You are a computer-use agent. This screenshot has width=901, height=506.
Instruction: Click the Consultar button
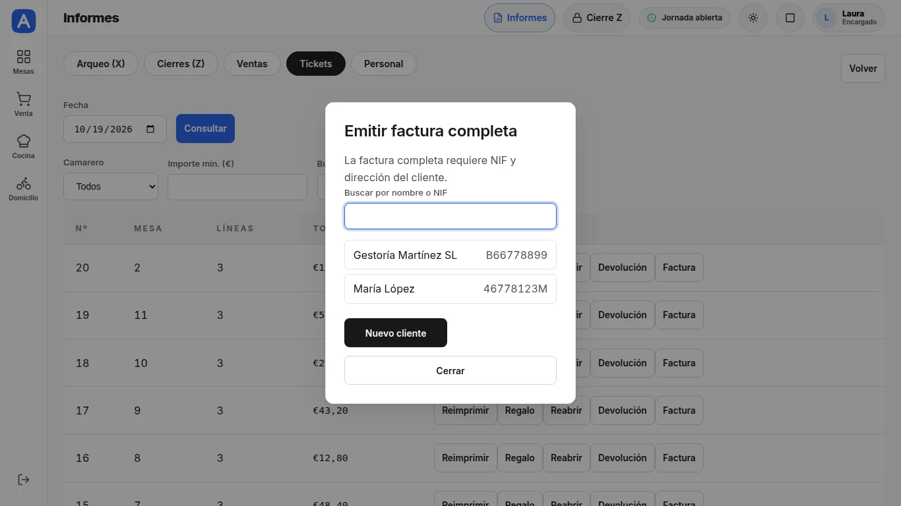(x=205, y=128)
